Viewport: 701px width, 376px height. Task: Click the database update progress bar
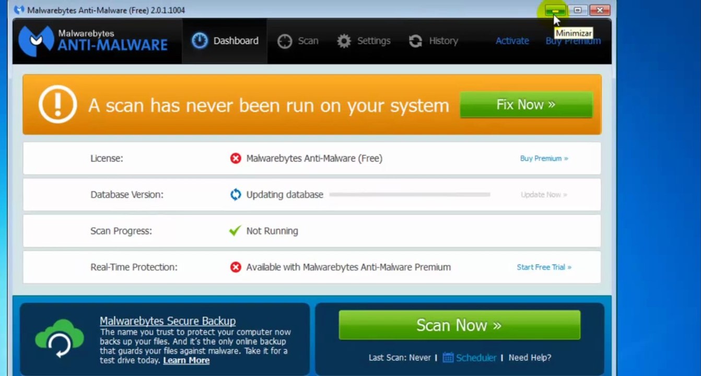click(x=410, y=195)
